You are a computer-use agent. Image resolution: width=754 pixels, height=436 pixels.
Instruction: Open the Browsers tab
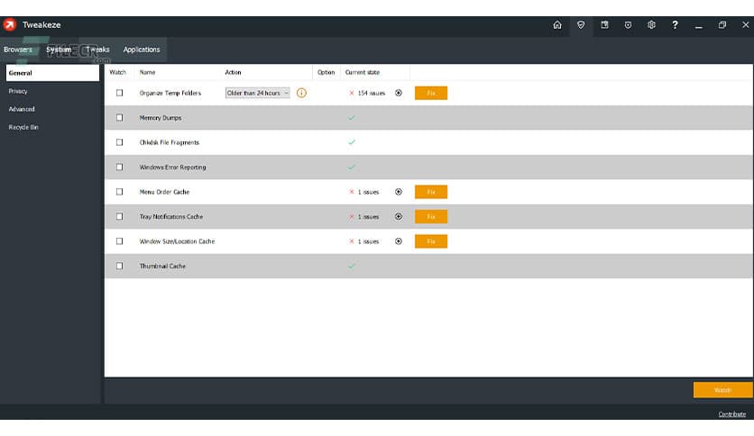pos(18,50)
